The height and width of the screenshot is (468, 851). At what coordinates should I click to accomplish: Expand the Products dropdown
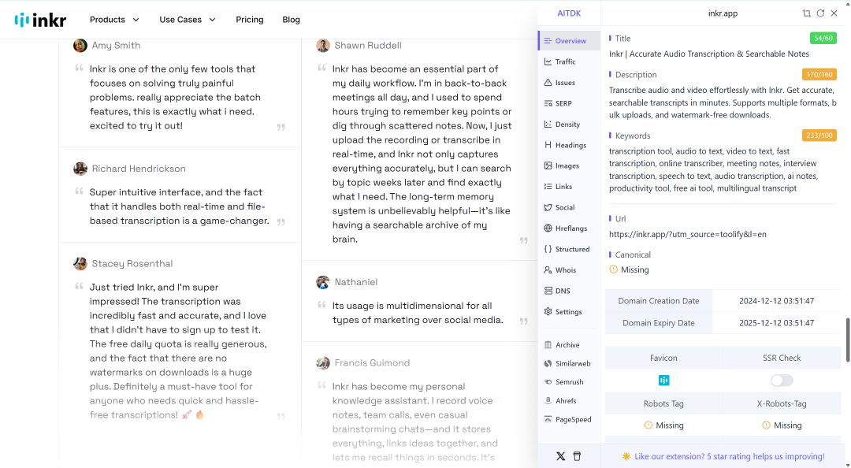(x=114, y=20)
